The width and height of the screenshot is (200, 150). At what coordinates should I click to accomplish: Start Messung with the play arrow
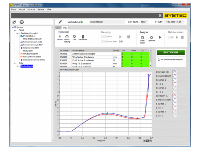(120, 37)
